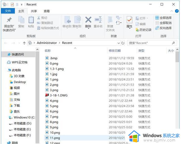This screenshot has width=181, height=144.
Task: Click the Forward navigation arrow
Action: click(x=13, y=43)
